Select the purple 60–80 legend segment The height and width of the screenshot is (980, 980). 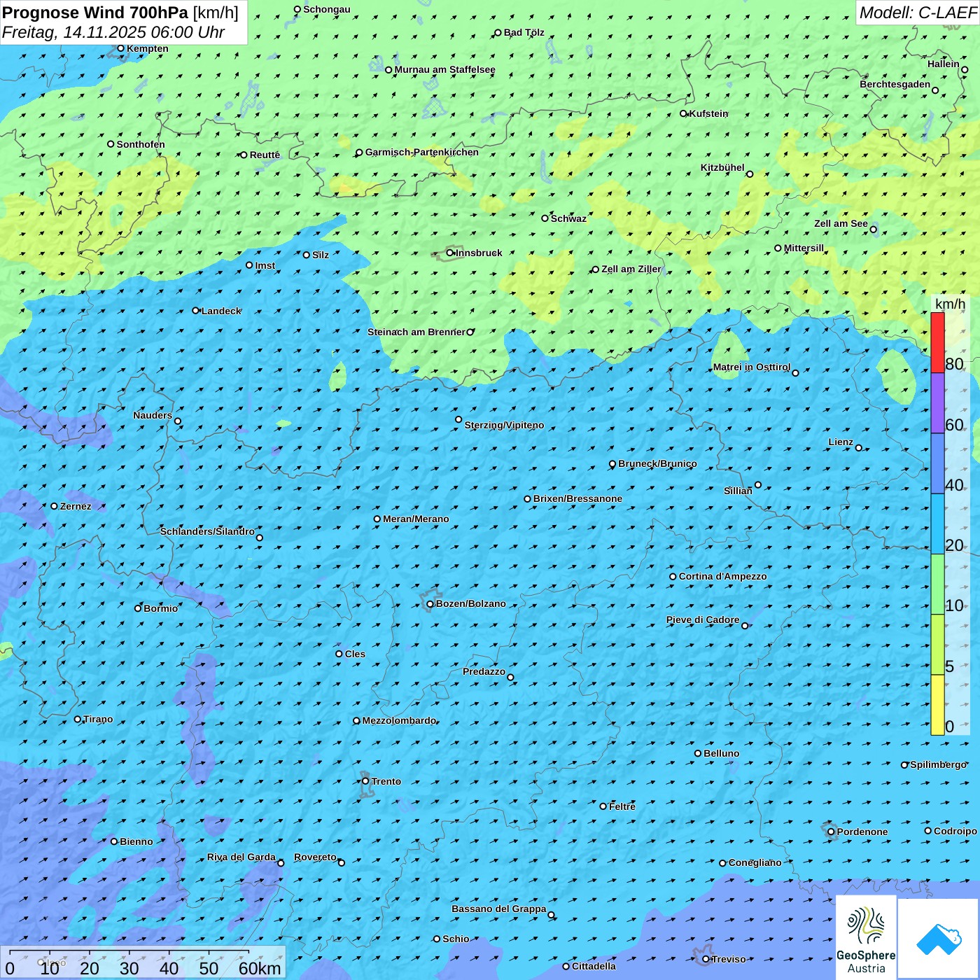(937, 403)
